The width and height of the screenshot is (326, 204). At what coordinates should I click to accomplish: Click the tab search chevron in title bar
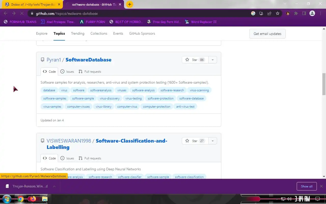tap(285, 4)
